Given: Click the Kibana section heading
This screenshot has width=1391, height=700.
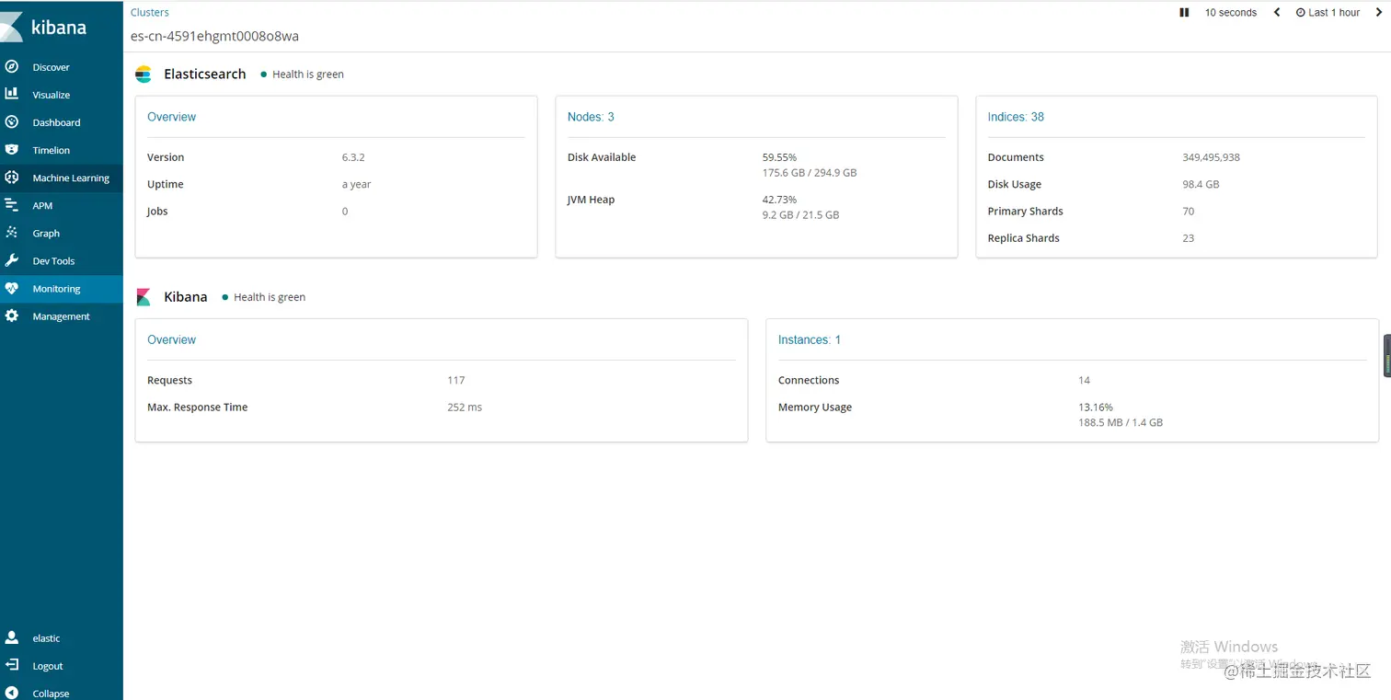Looking at the screenshot, I should pyautogui.click(x=186, y=297).
